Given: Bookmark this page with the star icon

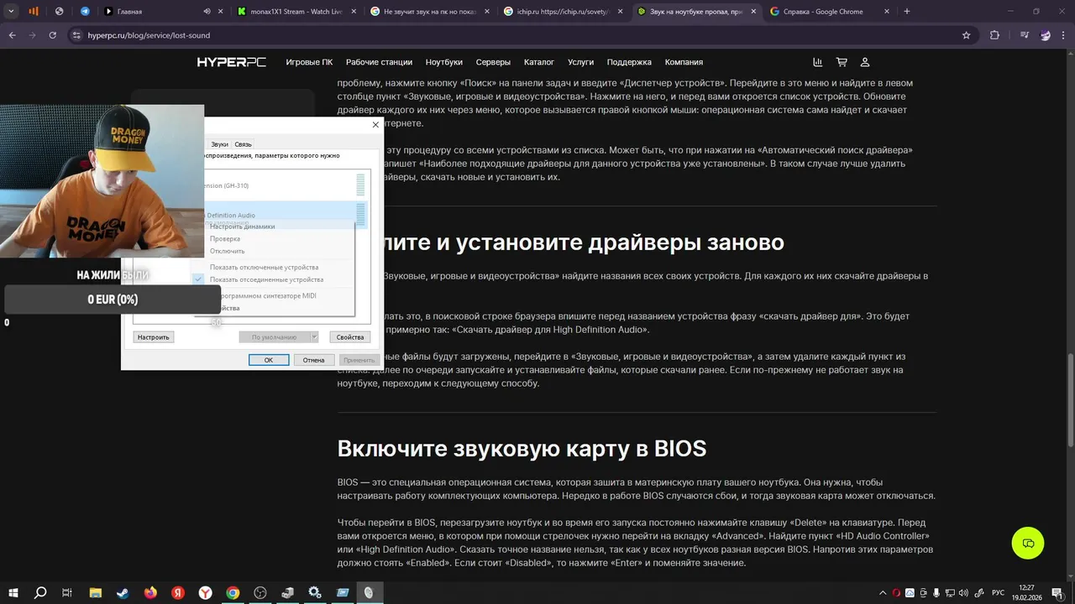Looking at the screenshot, I should (967, 35).
